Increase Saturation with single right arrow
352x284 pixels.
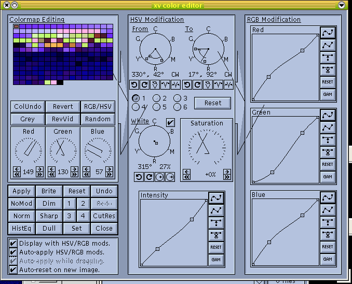[x=227, y=172]
